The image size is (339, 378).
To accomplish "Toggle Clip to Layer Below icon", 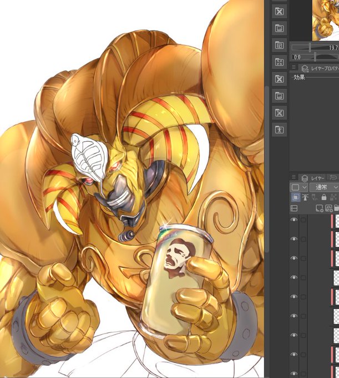I will (x=296, y=197).
